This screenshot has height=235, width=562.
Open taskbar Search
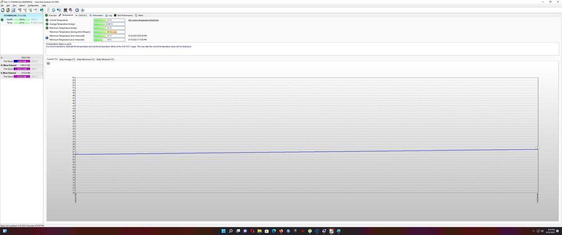[231, 231]
